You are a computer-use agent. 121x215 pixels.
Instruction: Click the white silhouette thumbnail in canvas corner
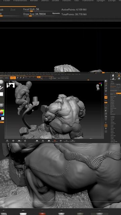(10, 85)
